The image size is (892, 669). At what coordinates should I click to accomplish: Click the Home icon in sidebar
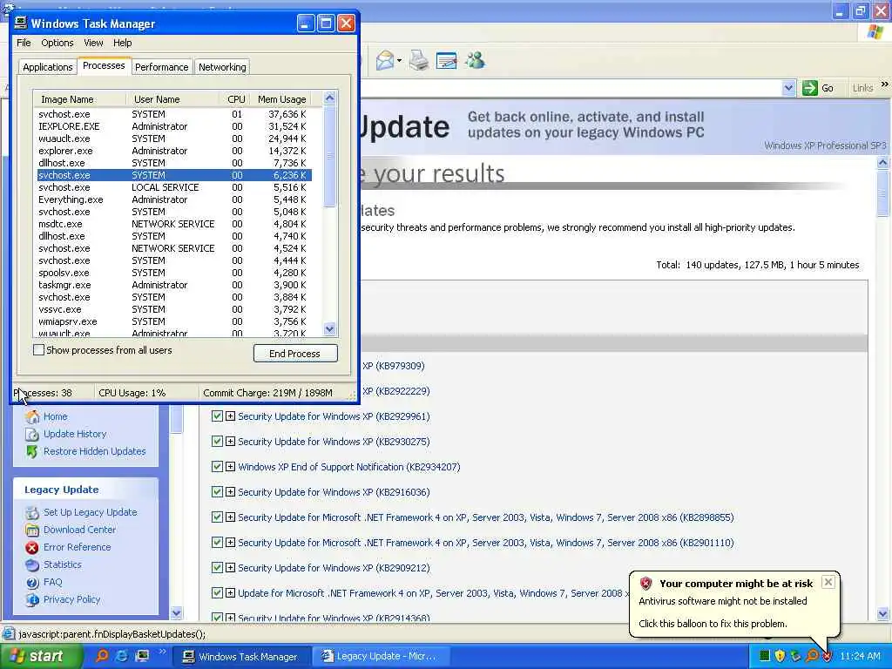[x=32, y=416]
